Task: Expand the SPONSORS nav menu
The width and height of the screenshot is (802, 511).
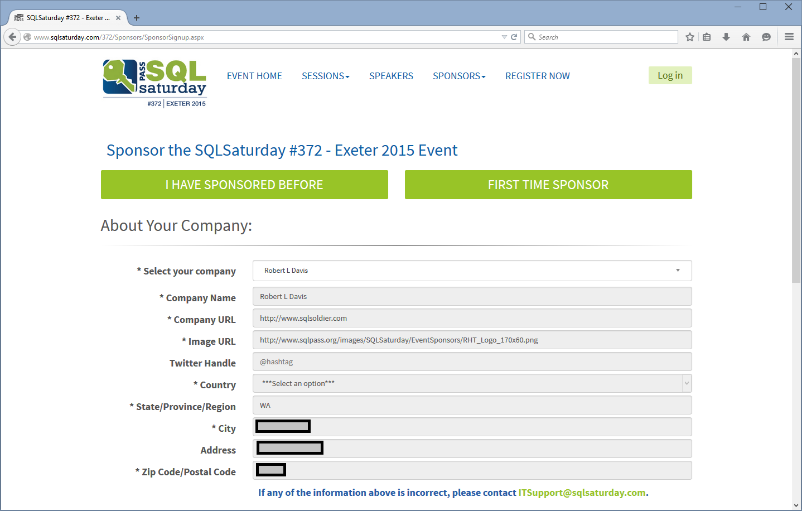Action: point(459,76)
